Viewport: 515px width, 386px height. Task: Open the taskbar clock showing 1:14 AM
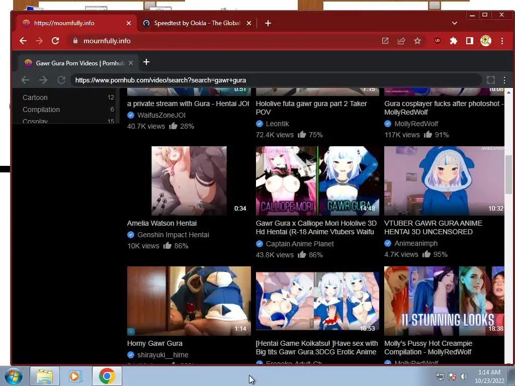pos(489,376)
